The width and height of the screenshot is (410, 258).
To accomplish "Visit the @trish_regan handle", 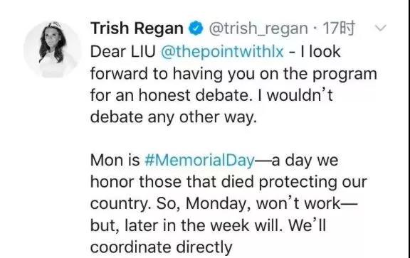I will click(258, 28).
